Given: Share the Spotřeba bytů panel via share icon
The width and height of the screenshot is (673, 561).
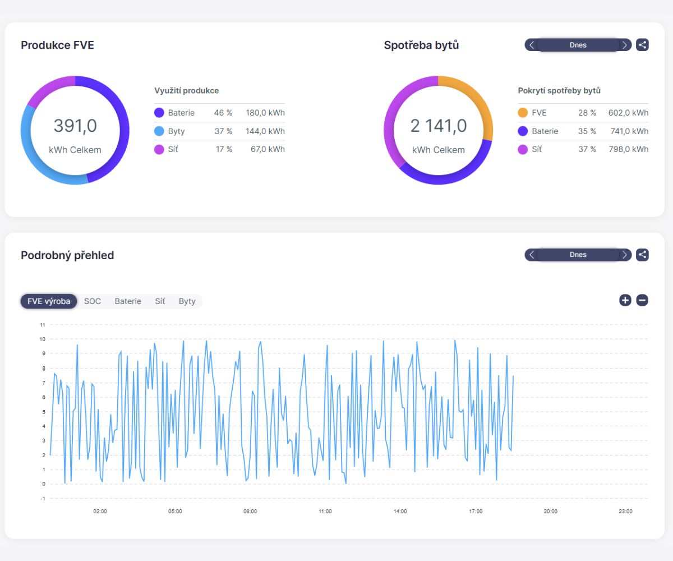Looking at the screenshot, I should point(642,45).
